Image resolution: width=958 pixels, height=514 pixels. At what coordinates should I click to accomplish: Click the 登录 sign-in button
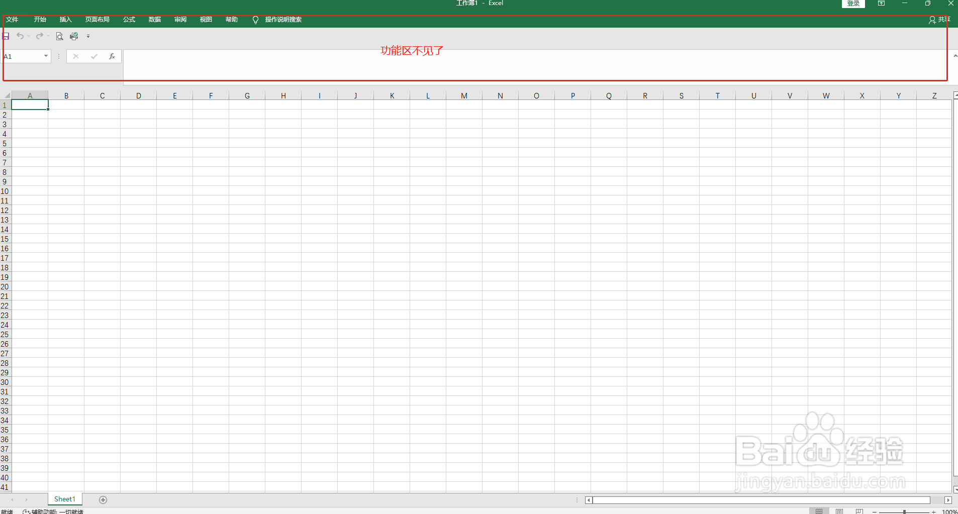[x=853, y=4]
